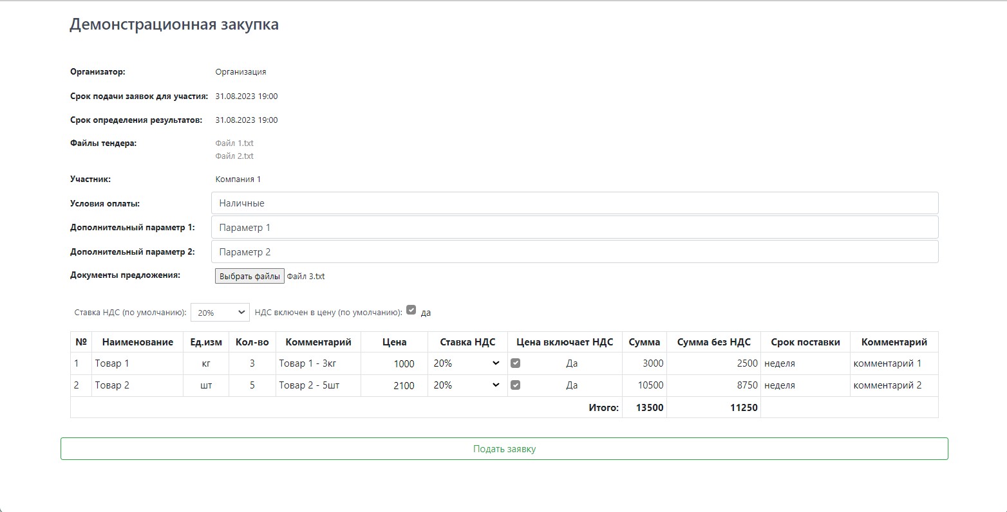Click the 'Дополнительный параметр 1' input field
This screenshot has height=512, width=1007.
click(x=574, y=228)
